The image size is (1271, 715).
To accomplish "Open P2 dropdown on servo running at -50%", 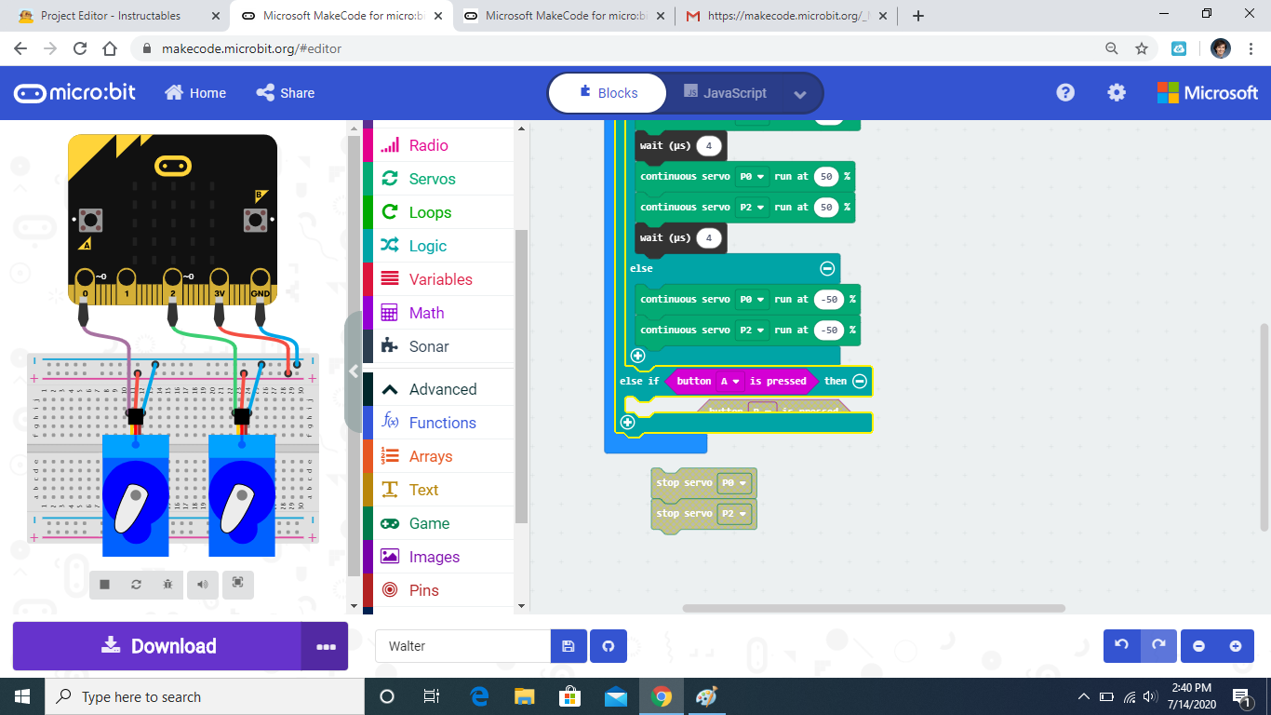I will [752, 330].
